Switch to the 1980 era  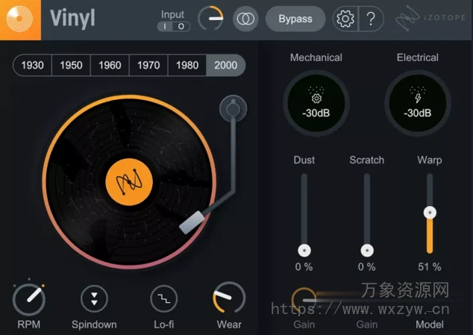[187, 65]
